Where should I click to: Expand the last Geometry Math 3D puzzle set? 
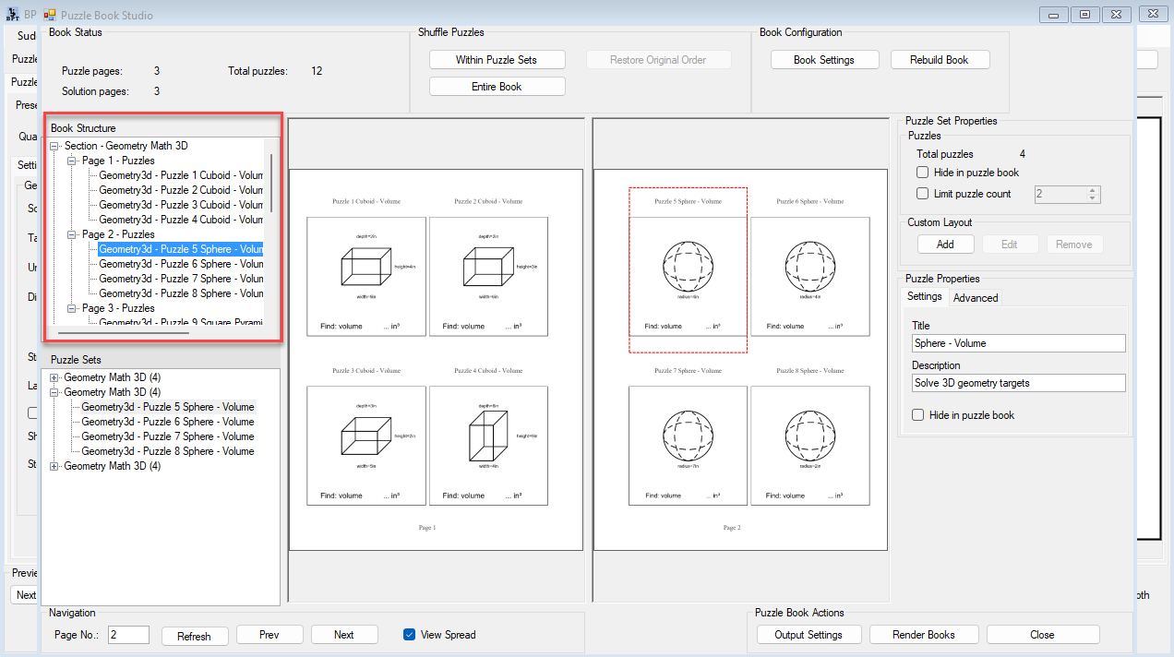pos(54,466)
